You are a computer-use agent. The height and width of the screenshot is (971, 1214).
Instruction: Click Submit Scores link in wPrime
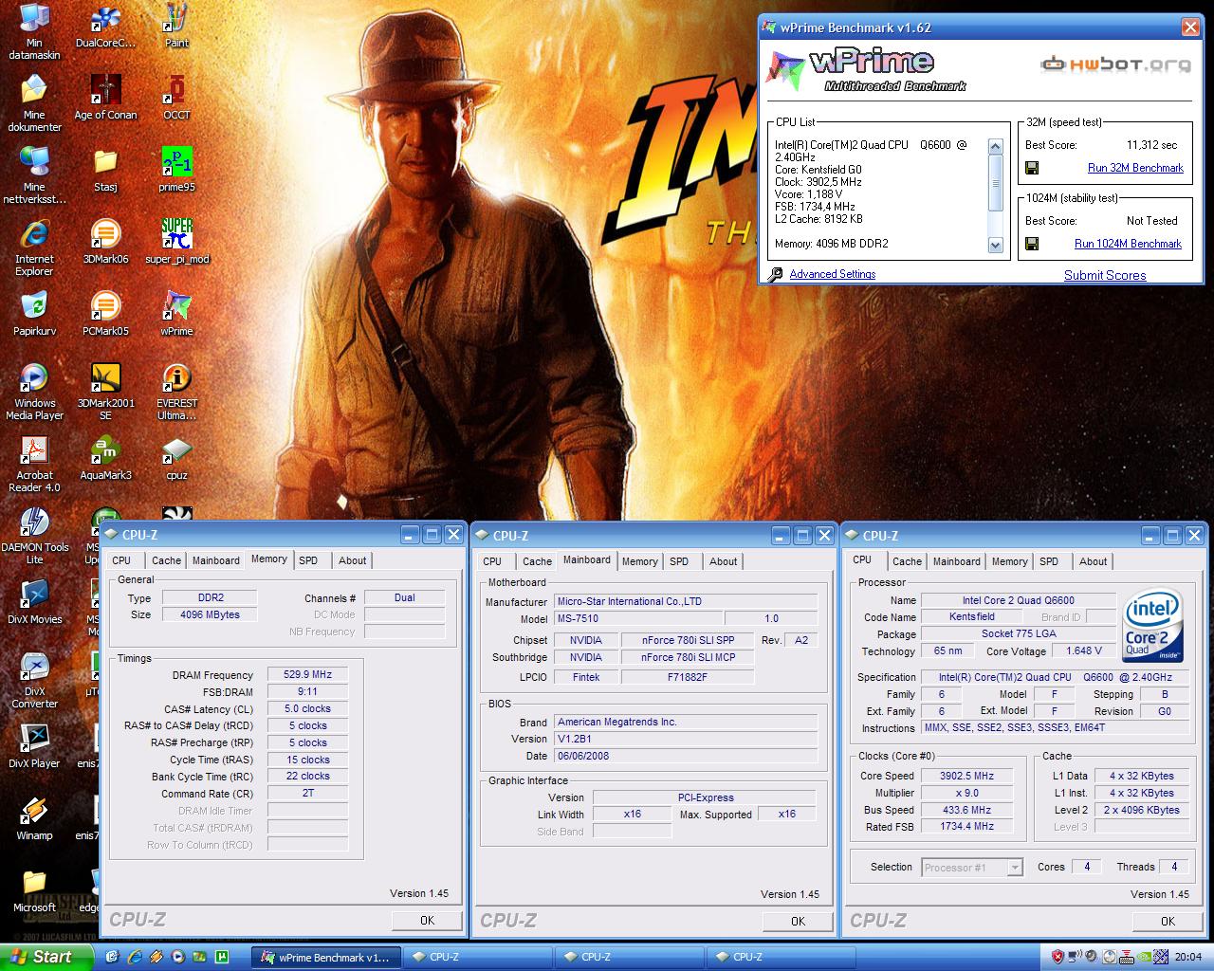point(1105,275)
